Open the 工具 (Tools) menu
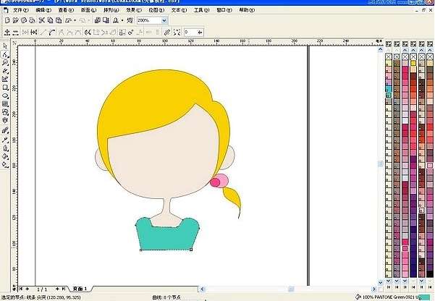The width and height of the screenshot is (435, 301). [x=201, y=11]
